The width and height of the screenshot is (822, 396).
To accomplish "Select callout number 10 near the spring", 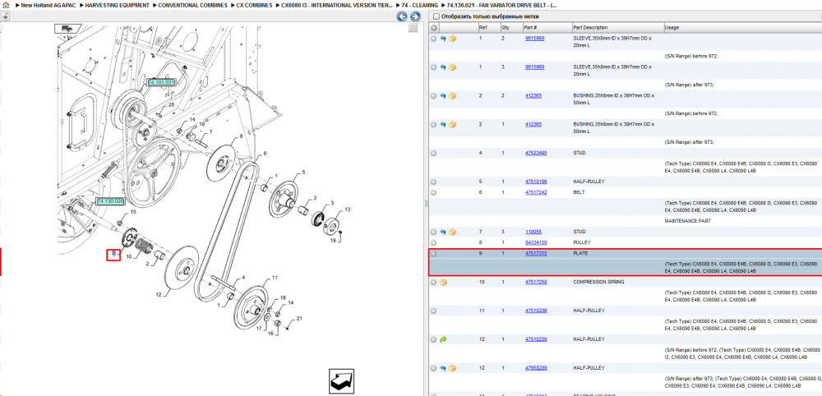I will click(x=128, y=256).
